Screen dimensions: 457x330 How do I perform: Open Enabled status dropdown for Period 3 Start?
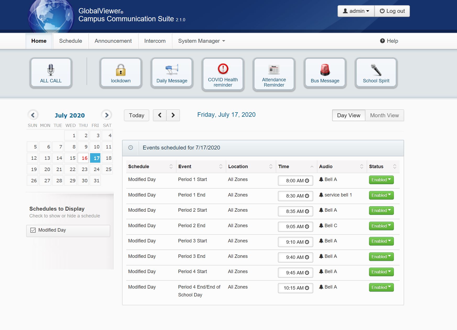coord(381,241)
